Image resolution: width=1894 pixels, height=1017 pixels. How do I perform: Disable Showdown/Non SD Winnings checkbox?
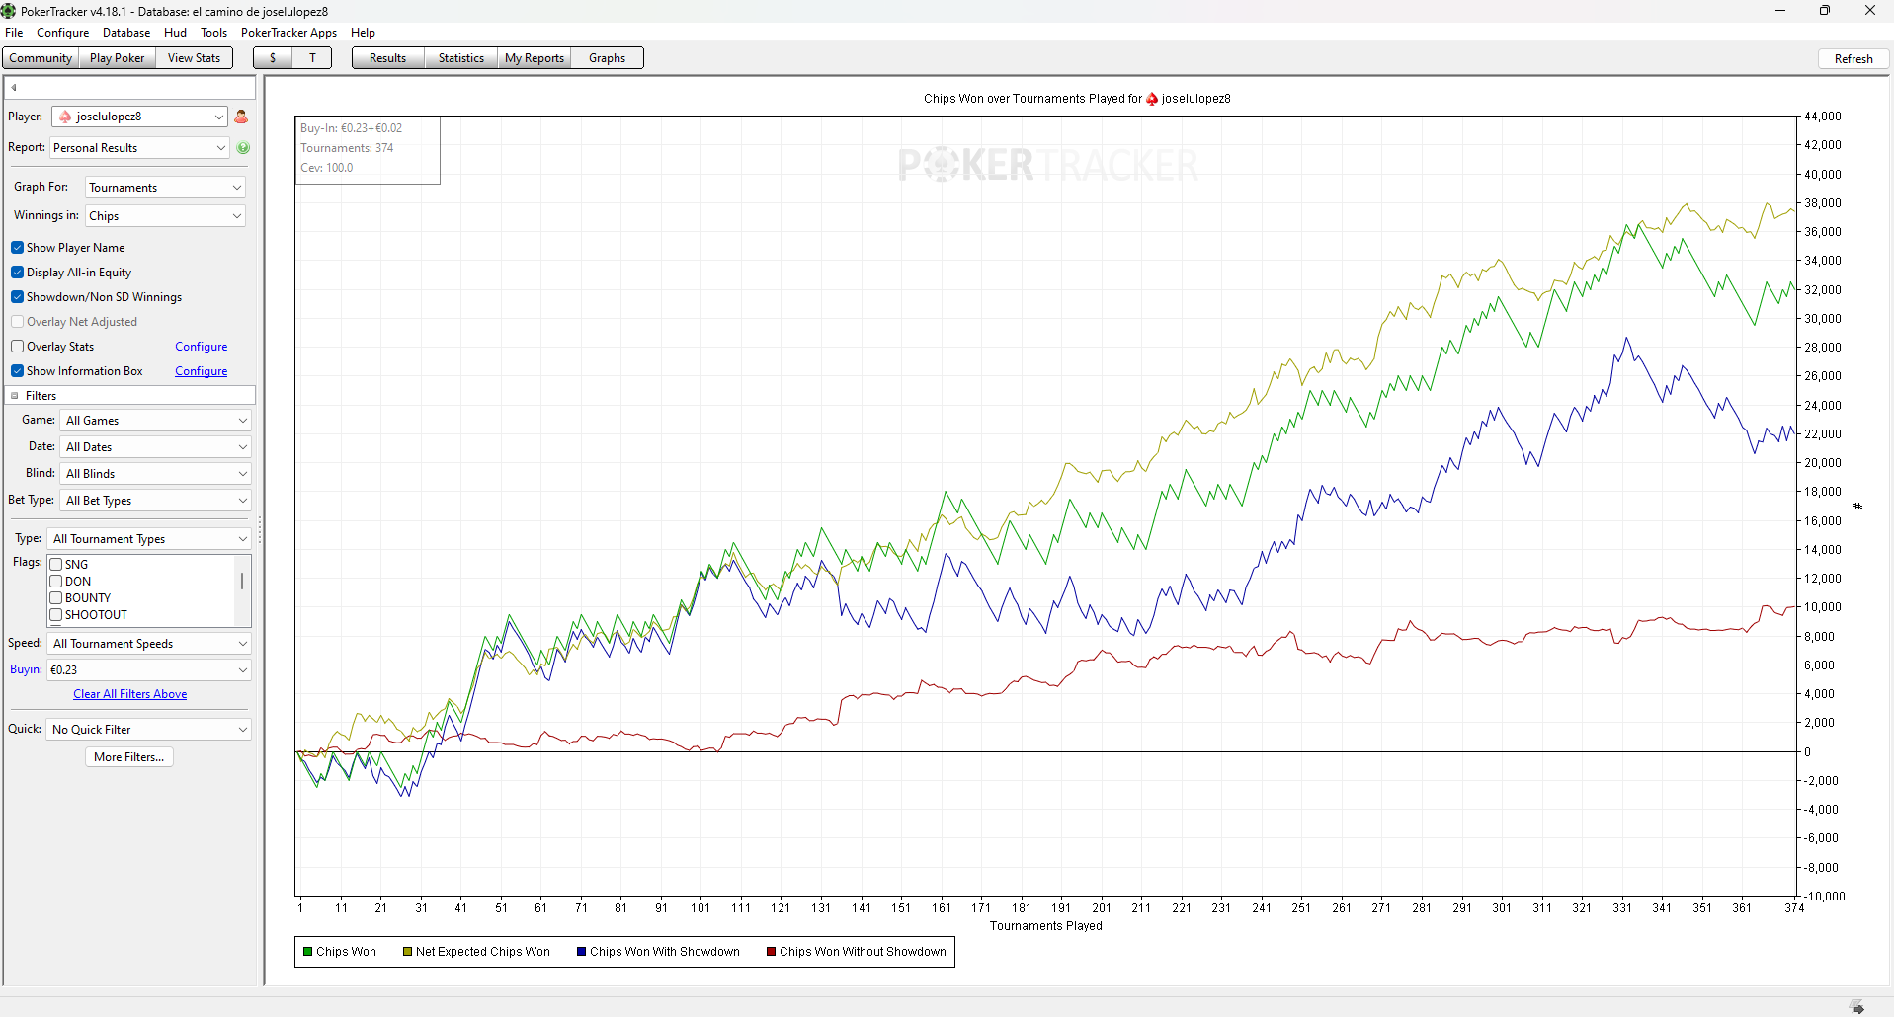[x=18, y=297]
